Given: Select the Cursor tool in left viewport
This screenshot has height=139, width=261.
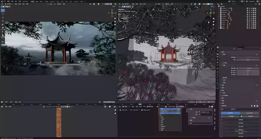Looking at the screenshot, I should point(3,14).
